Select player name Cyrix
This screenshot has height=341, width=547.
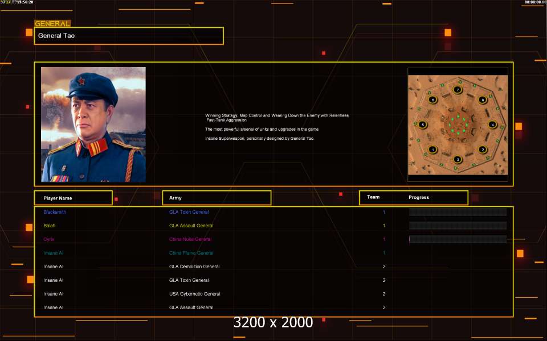tap(49, 239)
